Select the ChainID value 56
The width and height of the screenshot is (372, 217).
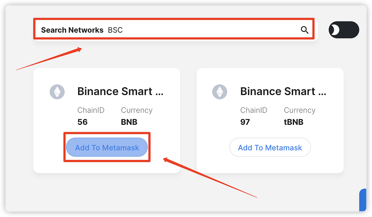82,122
